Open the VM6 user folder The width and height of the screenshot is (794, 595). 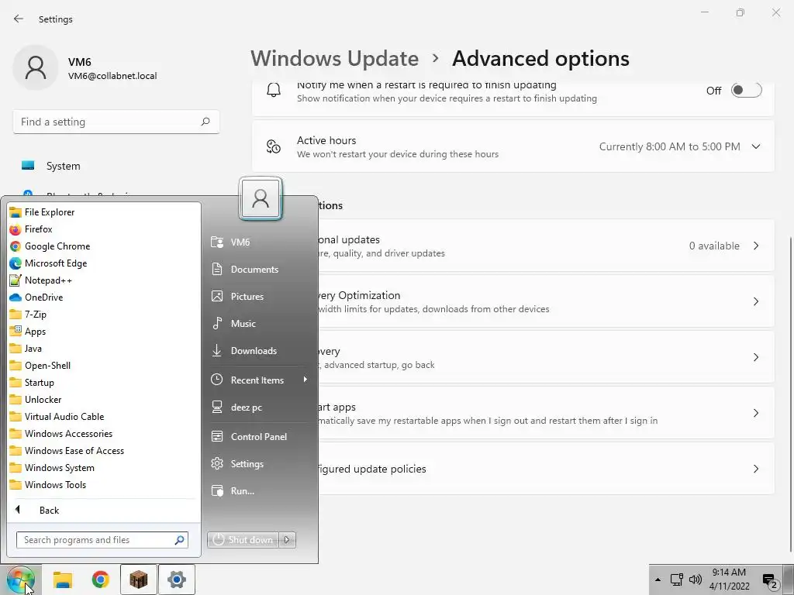259,242
